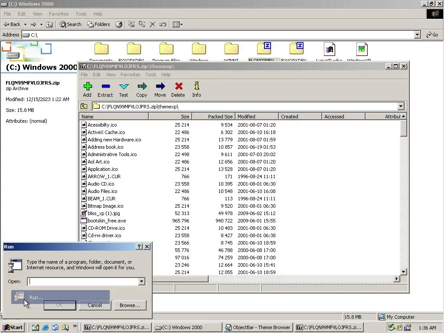Click the Run dialog help question mark button
This screenshot has width=444, height=333.
point(139,247)
